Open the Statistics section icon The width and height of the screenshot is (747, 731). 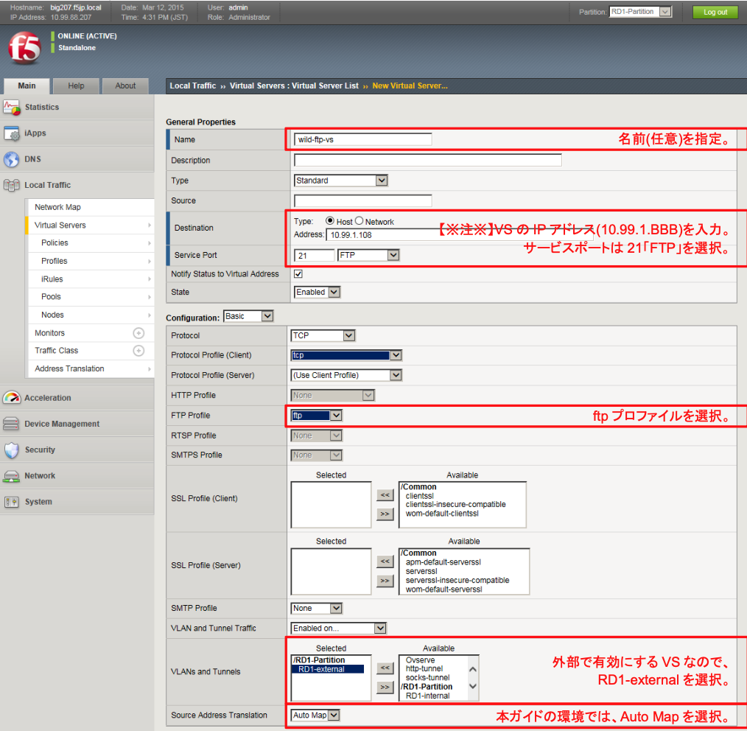(x=12, y=108)
